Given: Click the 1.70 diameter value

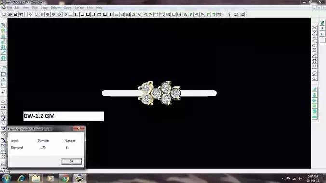Looking at the screenshot, I should tap(43, 148).
